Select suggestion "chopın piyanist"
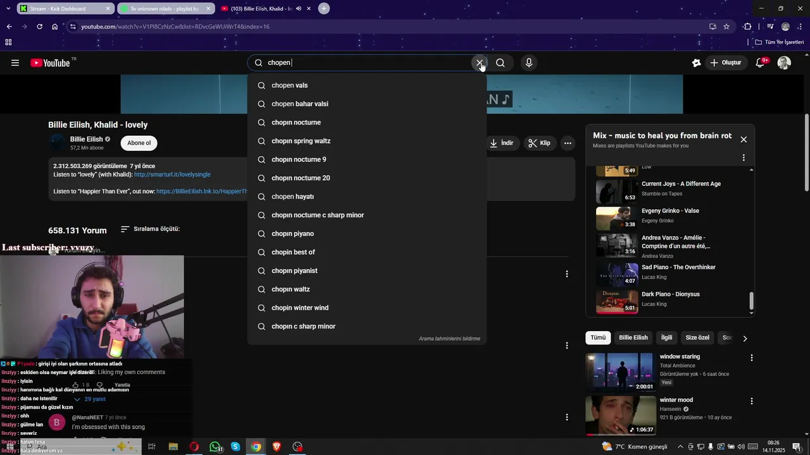Screen dimensions: 810x455 pos(367,270)
